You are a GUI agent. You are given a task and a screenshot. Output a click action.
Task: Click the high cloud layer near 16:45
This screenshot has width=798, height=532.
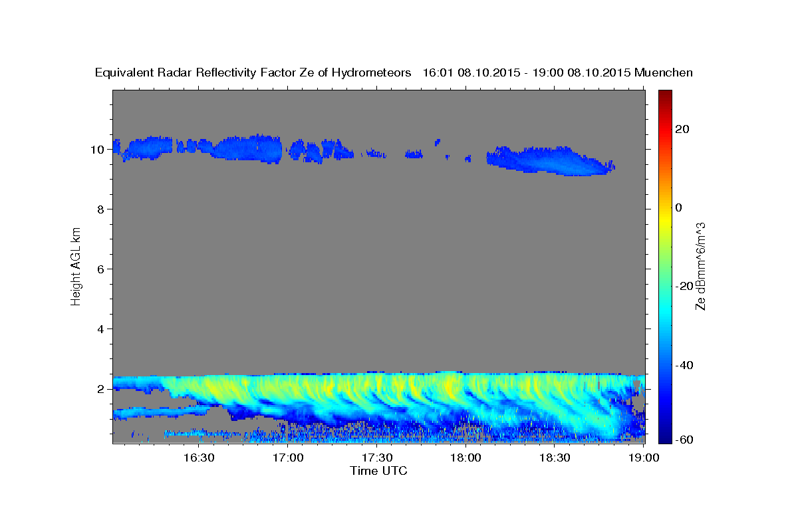coord(247,148)
